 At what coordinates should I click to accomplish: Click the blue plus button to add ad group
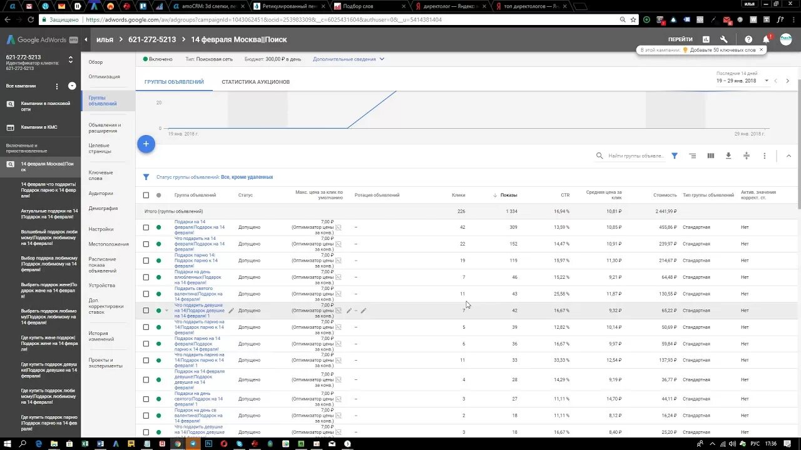(146, 144)
